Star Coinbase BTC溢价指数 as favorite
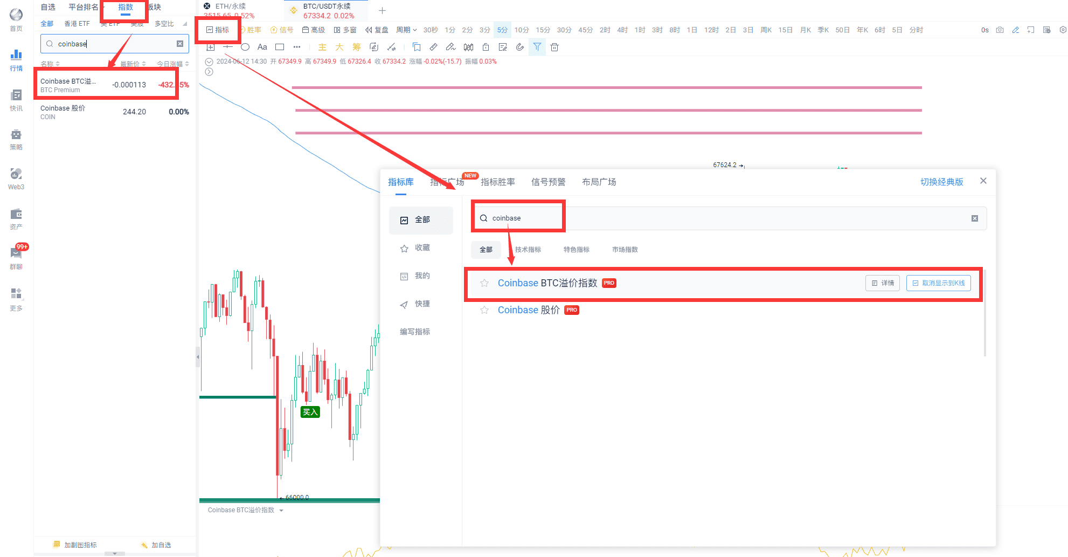Viewport: 1068px width, 557px height. point(484,283)
